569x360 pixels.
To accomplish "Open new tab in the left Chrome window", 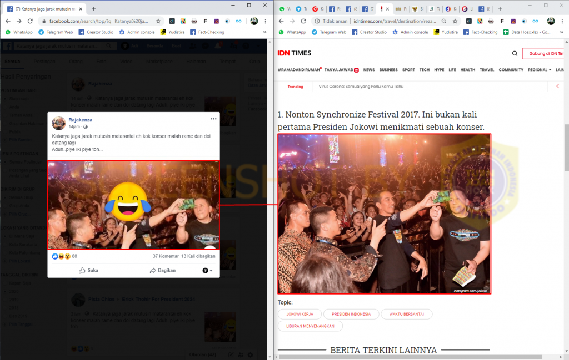I will point(93,9).
